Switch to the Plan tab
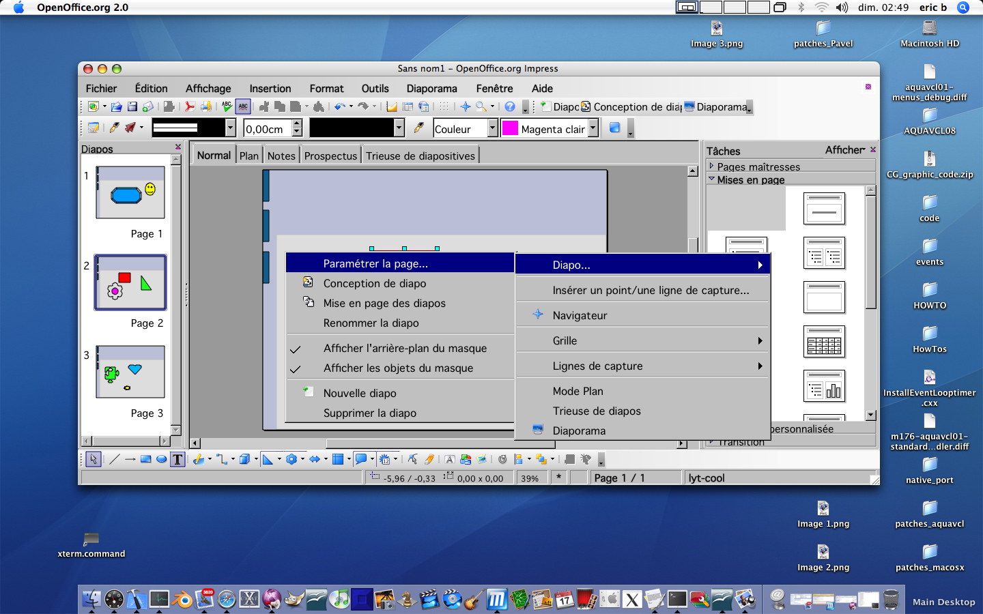The width and height of the screenshot is (983, 614). [249, 156]
